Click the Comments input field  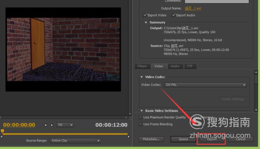[x=217, y=1]
